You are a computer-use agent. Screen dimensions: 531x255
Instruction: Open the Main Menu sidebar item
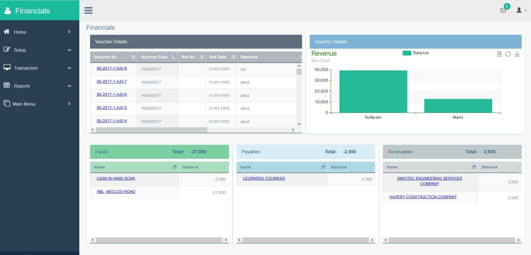point(24,104)
